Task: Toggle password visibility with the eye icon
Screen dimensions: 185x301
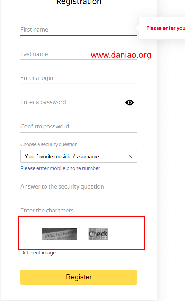Action: pos(130,102)
